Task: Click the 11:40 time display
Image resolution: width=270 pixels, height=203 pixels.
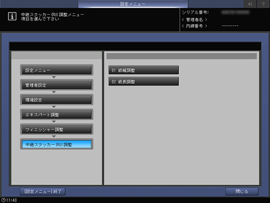Action: coord(11,200)
